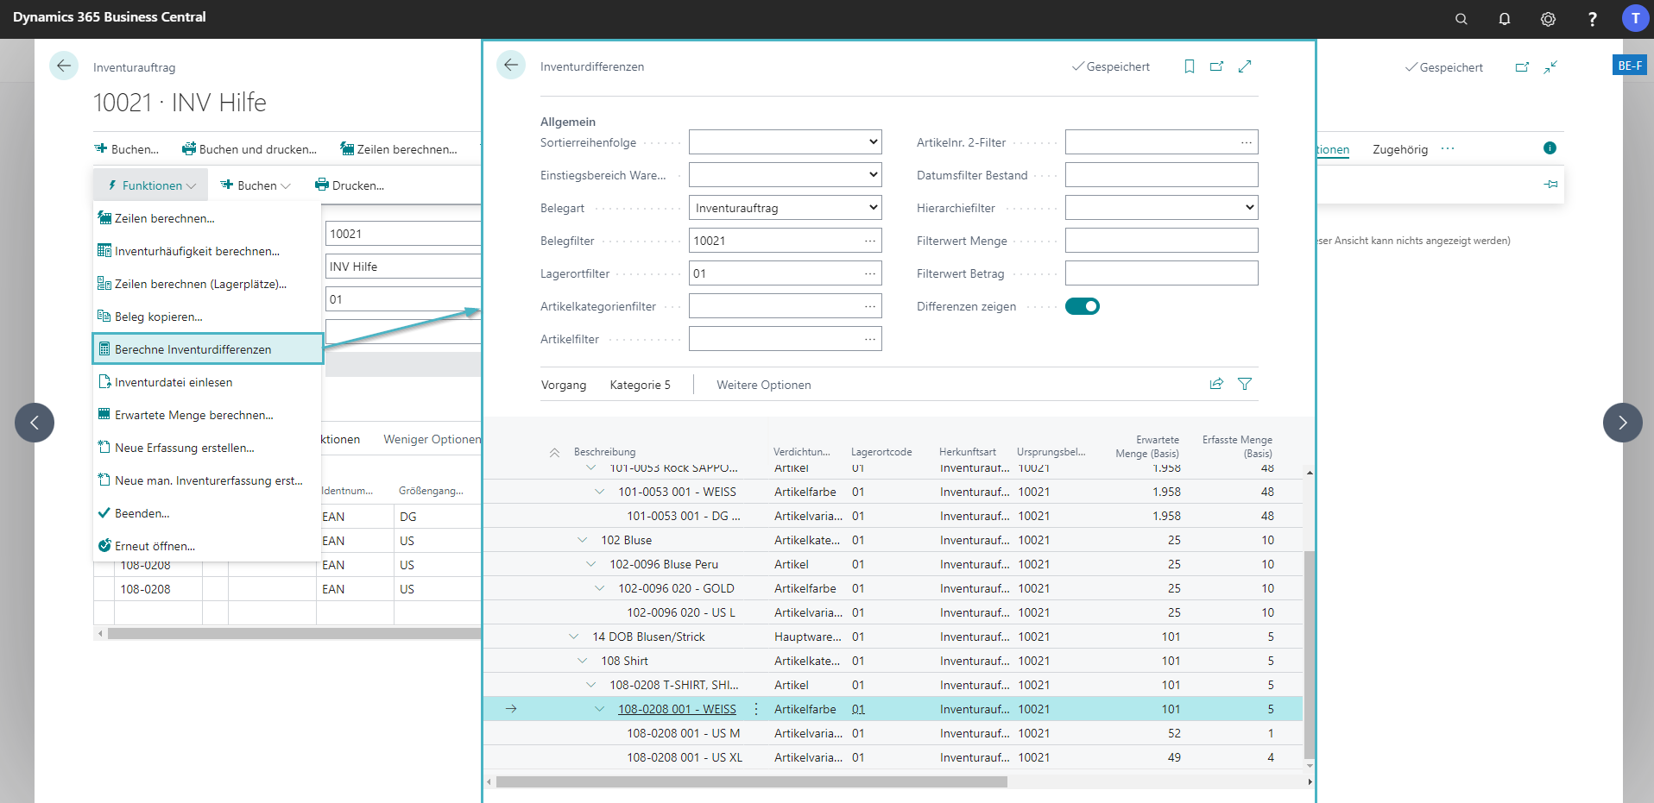Click the Lagerortfilter input field
Image resolution: width=1654 pixels, height=803 pixels.
coord(774,273)
